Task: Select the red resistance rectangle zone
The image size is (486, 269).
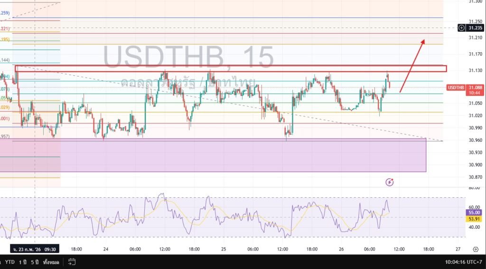Action: coord(231,69)
